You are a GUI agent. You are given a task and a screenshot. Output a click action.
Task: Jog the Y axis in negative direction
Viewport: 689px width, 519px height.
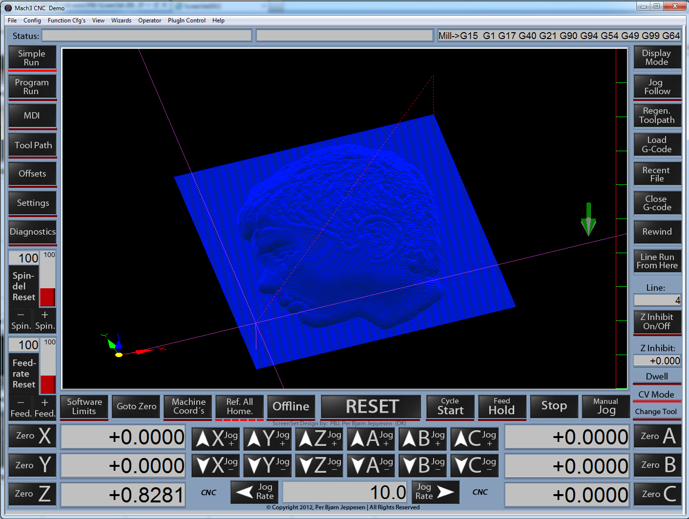pos(267,465)
